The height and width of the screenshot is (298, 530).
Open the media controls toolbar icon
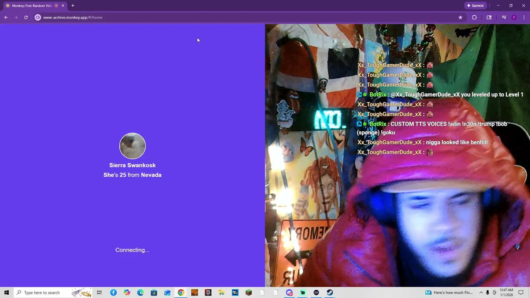[504, 17]
